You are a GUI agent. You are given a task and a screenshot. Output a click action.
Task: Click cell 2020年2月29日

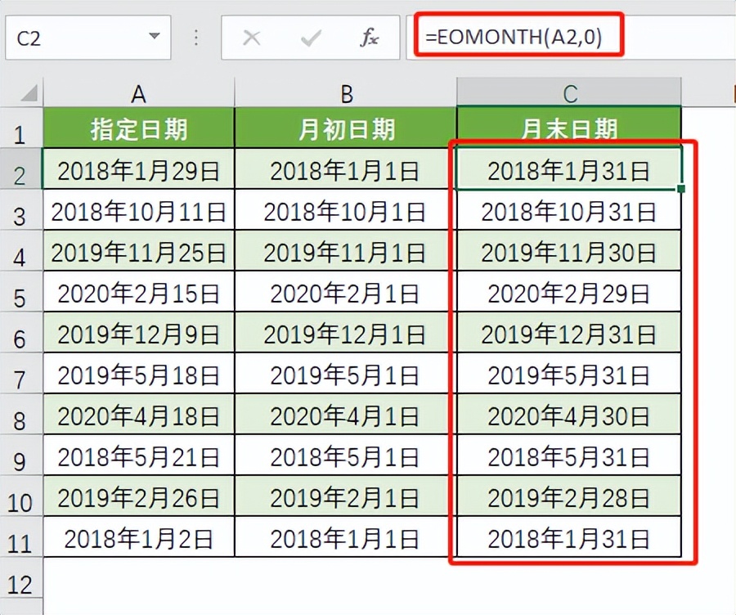(569, 292)
